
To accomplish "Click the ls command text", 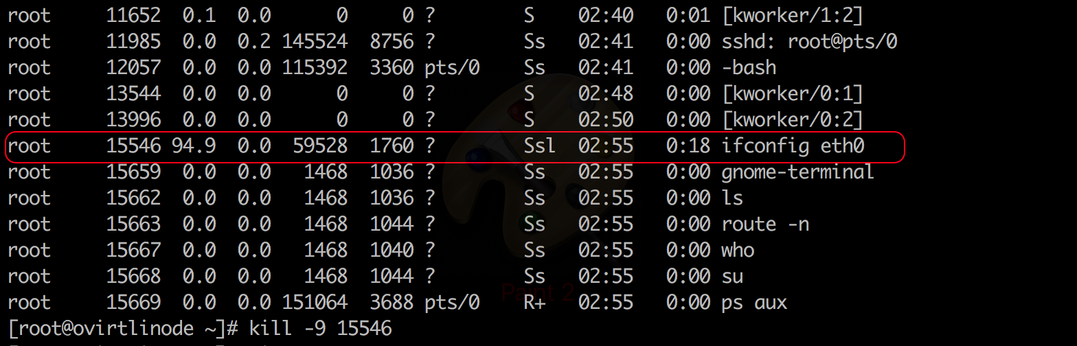I will tap(732, 198).
